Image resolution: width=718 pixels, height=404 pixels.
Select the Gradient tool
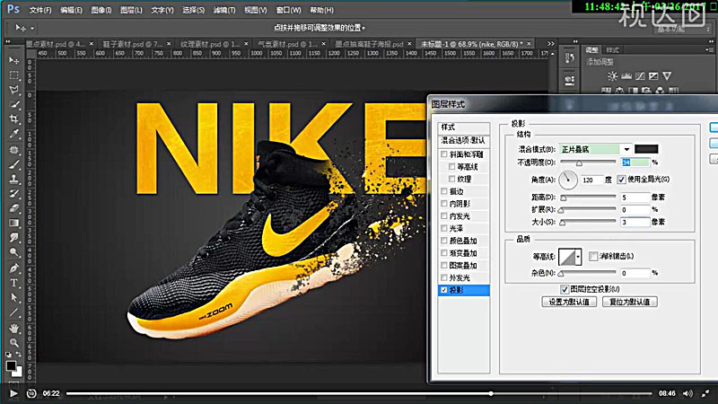coord(14,223)
